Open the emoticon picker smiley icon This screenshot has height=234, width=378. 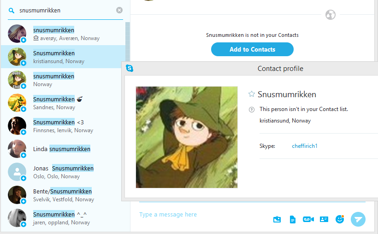pos(340,219)
